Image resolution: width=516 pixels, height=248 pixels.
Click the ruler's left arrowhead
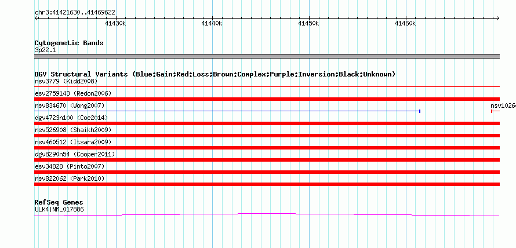pos(36,18)
